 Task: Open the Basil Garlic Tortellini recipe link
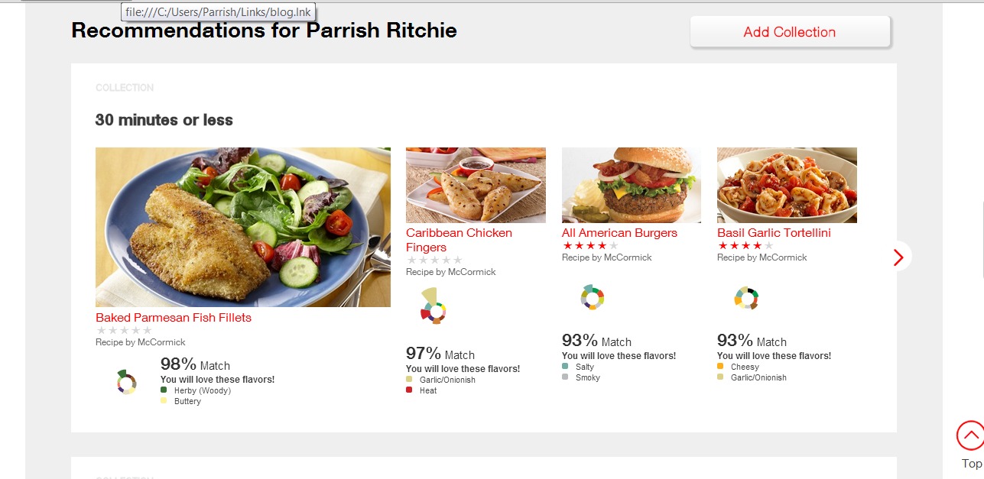(774, 232)
